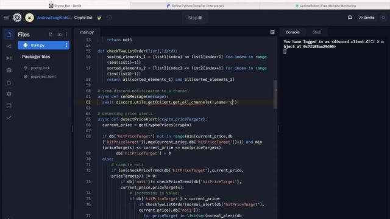Switch to the Crypto Bot - Replit browser tab

click(65, 5)
